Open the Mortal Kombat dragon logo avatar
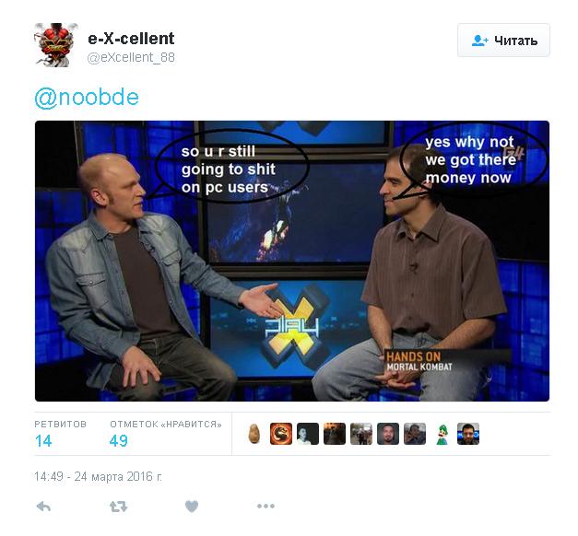The width and height of the screenshot is (578, 536). tap(281, 434)
